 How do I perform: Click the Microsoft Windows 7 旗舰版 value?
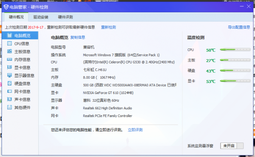point(121,55)
